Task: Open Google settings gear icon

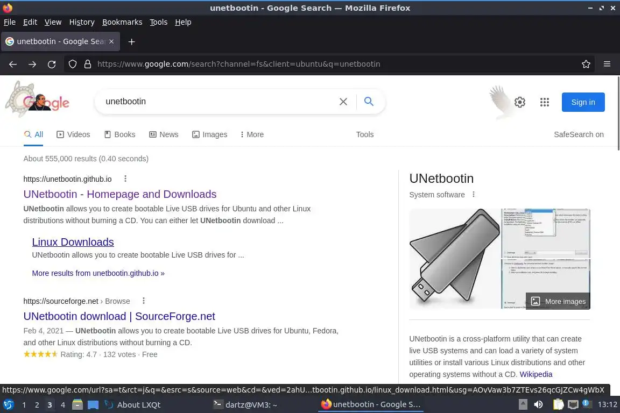Action: pos(519,102)
